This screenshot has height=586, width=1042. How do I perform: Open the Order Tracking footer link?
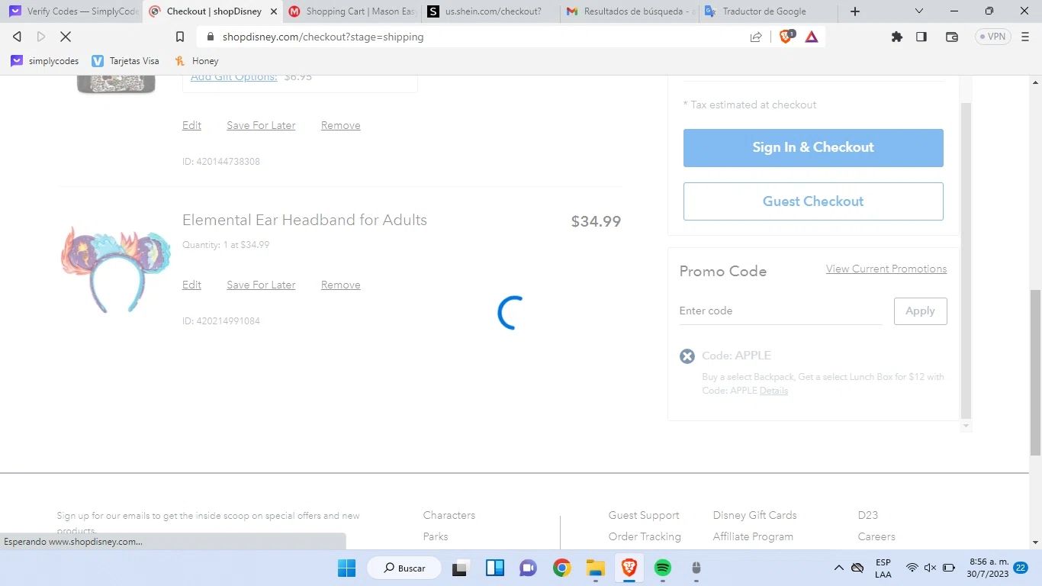(x=645, y=536)
